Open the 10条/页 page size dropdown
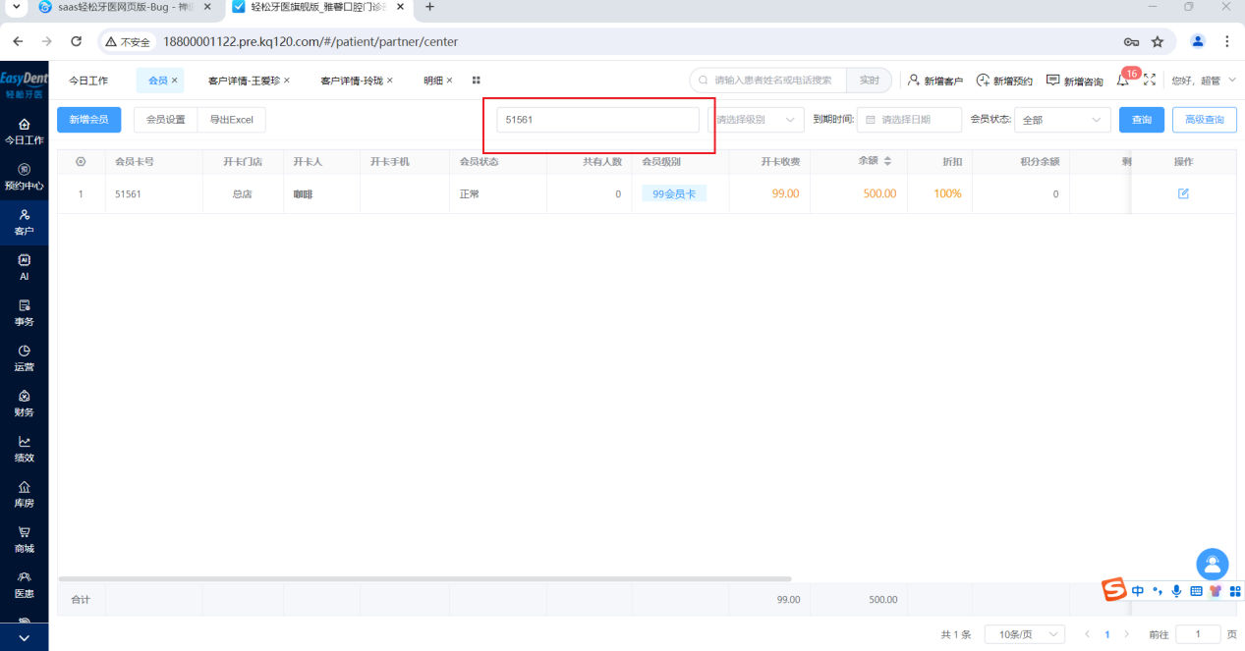The height and width of the screenshot is (651, 1245). 1025,634
